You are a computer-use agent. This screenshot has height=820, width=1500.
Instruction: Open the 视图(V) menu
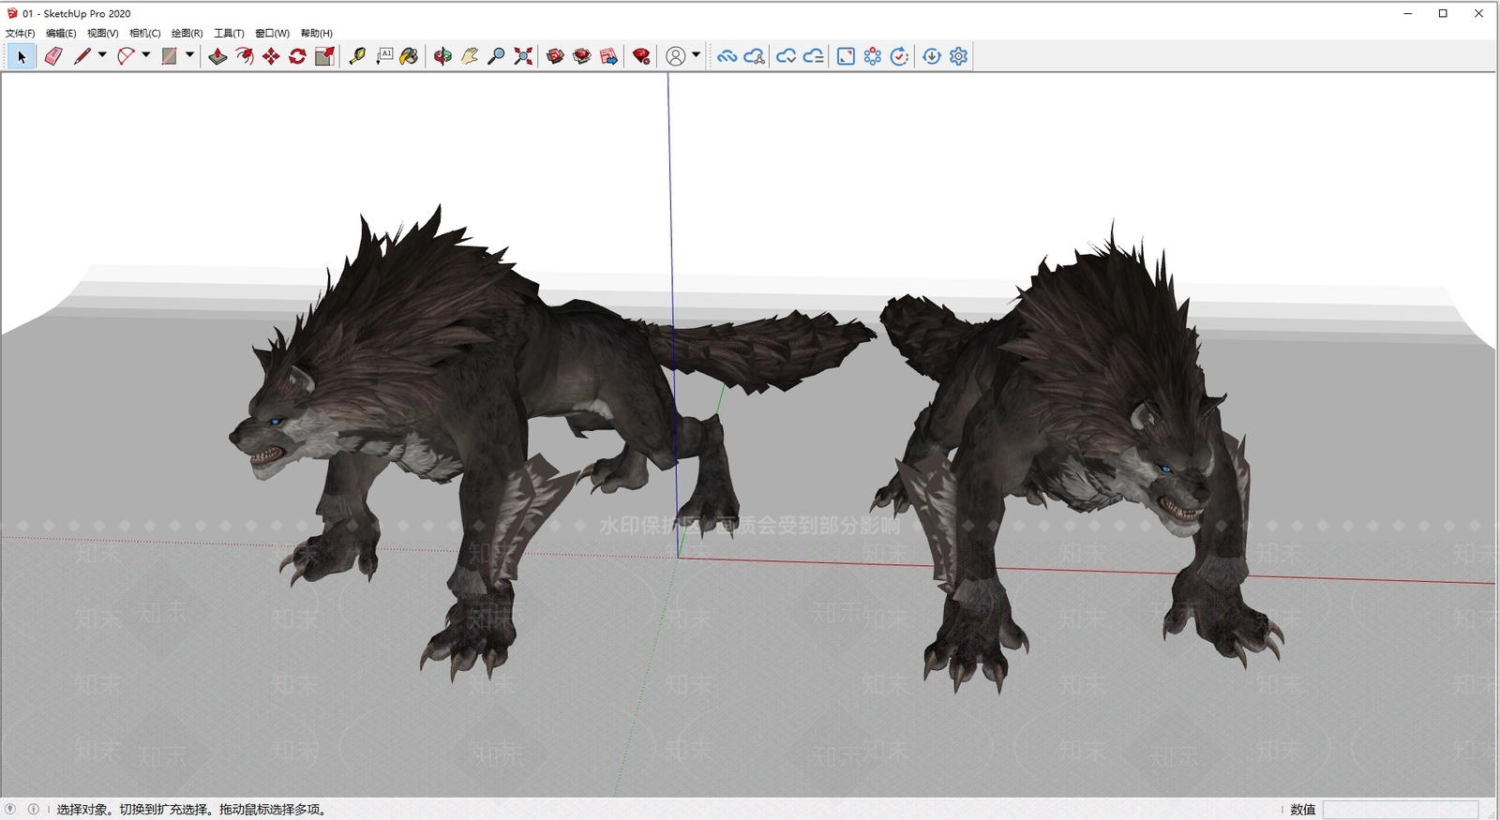(103, 33)
